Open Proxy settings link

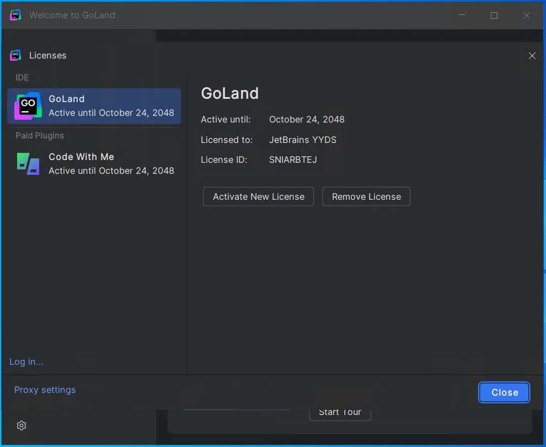(45, 390)
